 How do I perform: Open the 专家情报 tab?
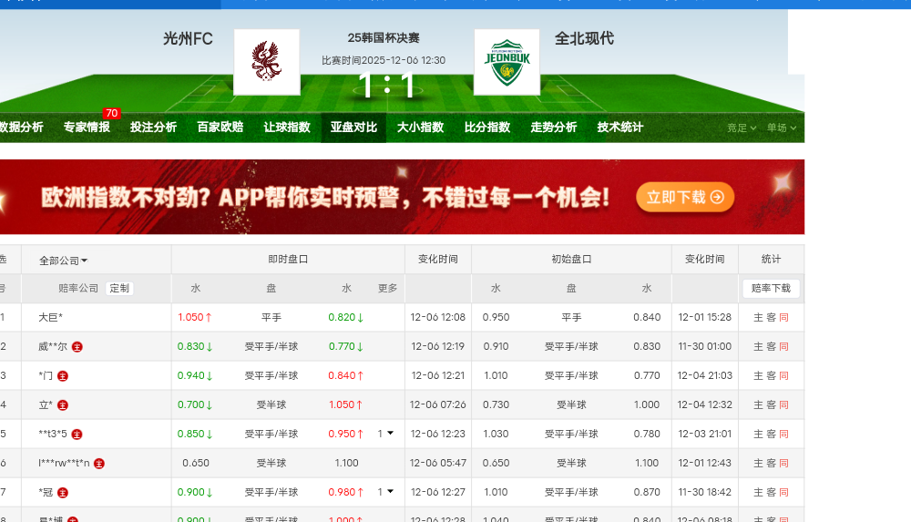(x=87, y=128)
